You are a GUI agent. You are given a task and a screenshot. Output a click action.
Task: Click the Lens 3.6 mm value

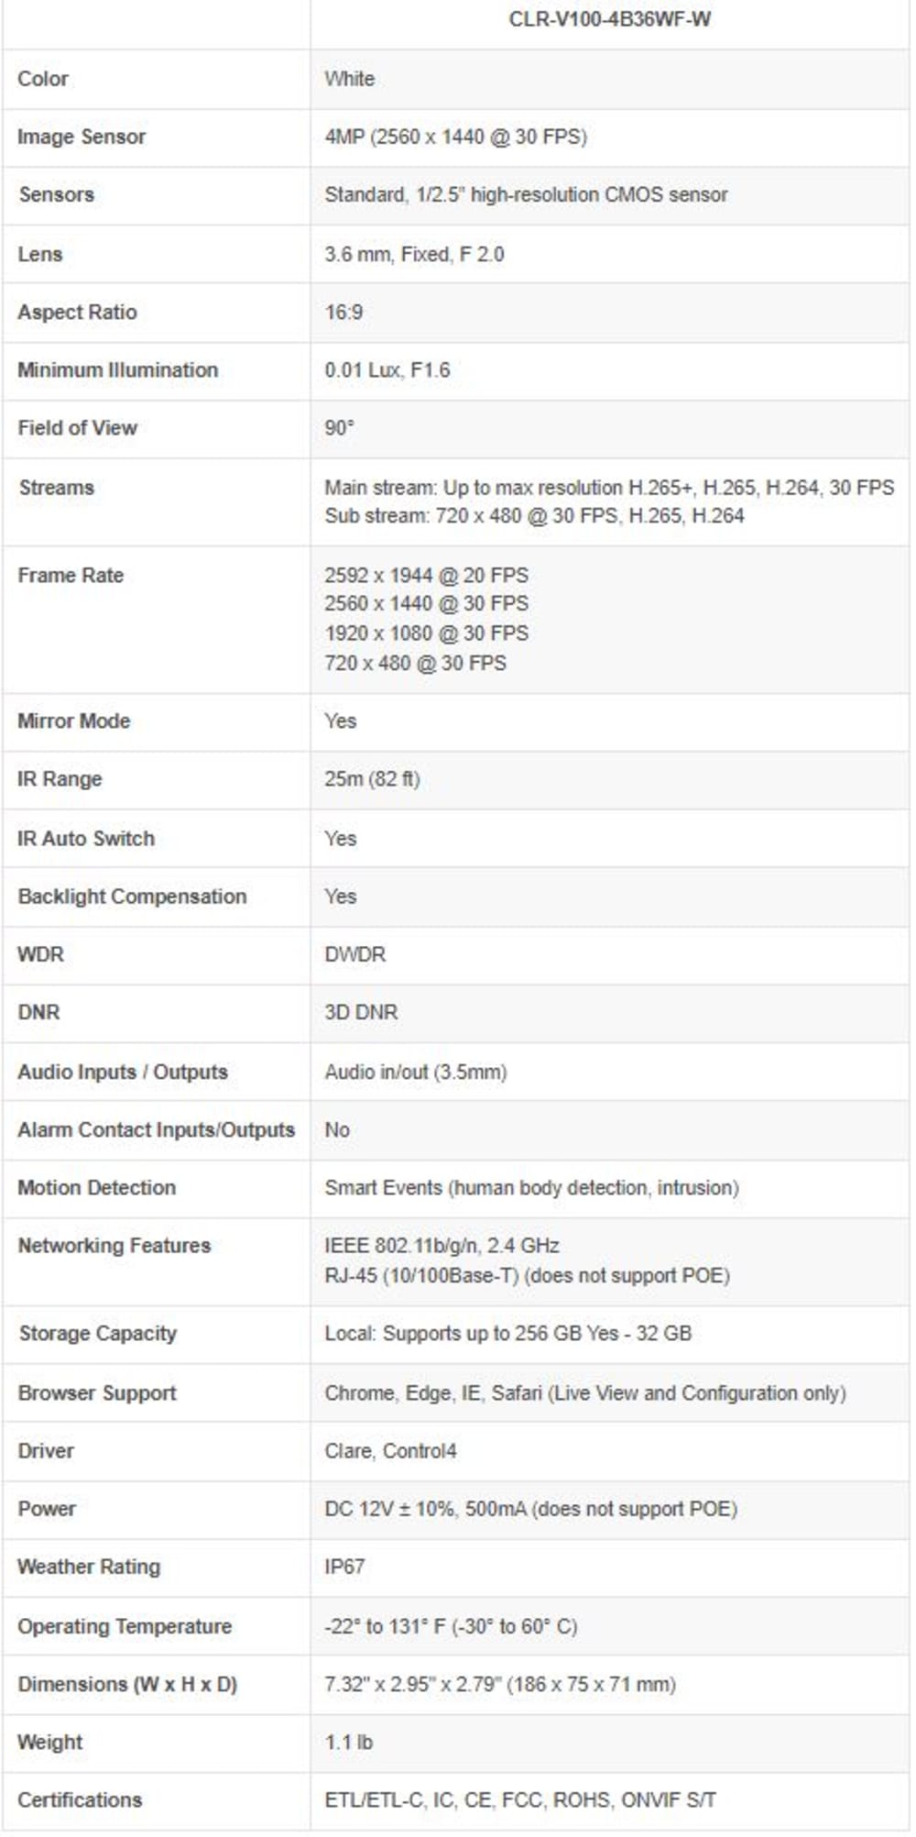point(414,255)
